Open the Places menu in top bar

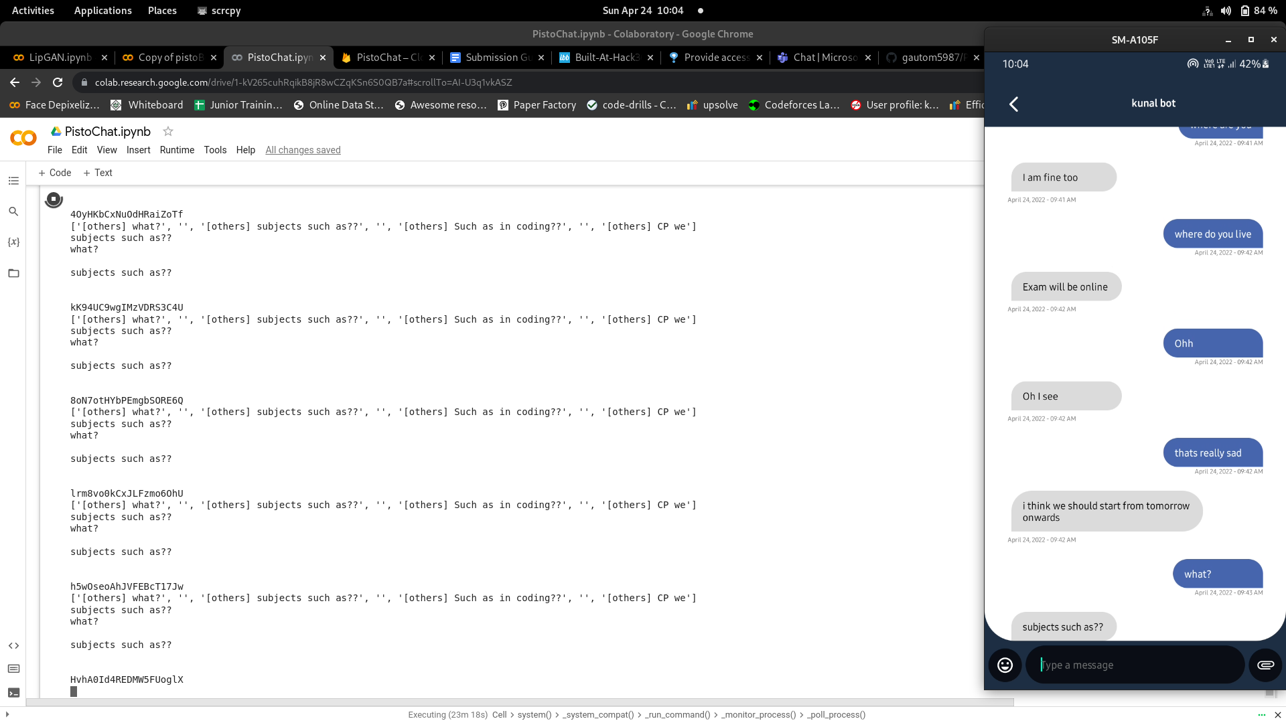162,11
